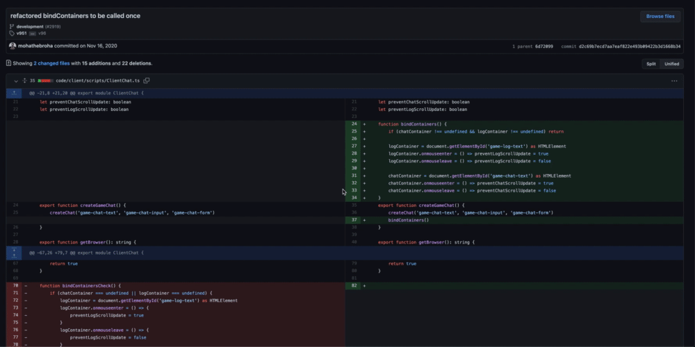Screen dimensions: 695x347
Task: Open the ClientChat.ts file options menu
Action: [674, 81]
